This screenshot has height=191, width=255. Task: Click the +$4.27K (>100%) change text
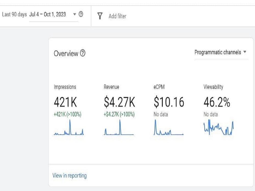[119, 114]
